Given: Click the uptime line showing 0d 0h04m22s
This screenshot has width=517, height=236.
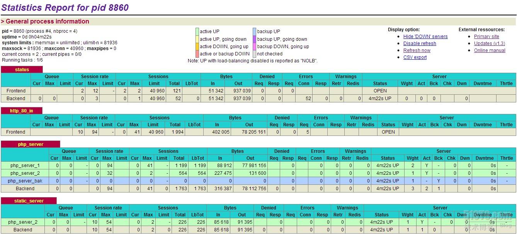Looking at the screenshot, I should click(x=27, y=37).
